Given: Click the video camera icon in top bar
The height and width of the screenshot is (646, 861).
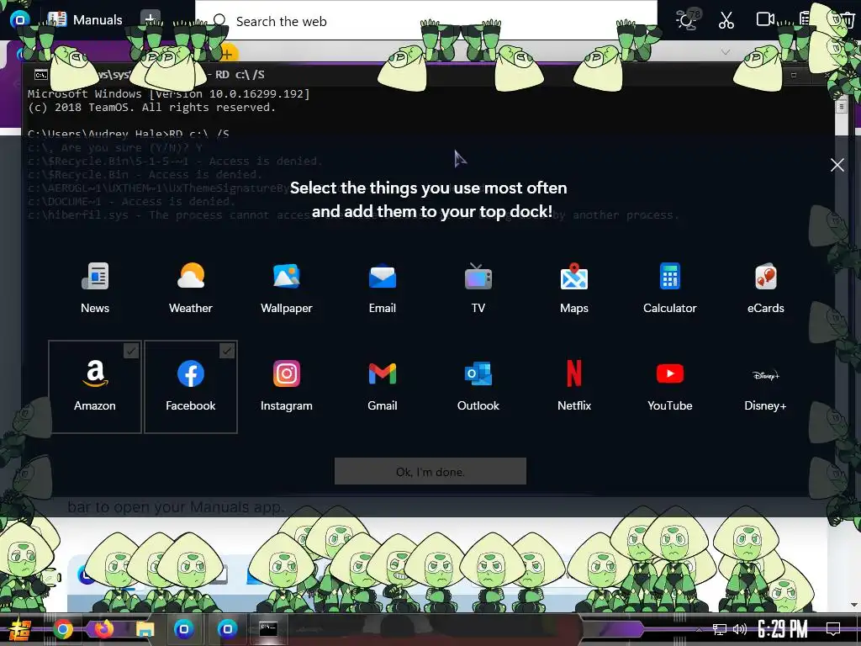Looking at the screenshot, I should 765,19.
